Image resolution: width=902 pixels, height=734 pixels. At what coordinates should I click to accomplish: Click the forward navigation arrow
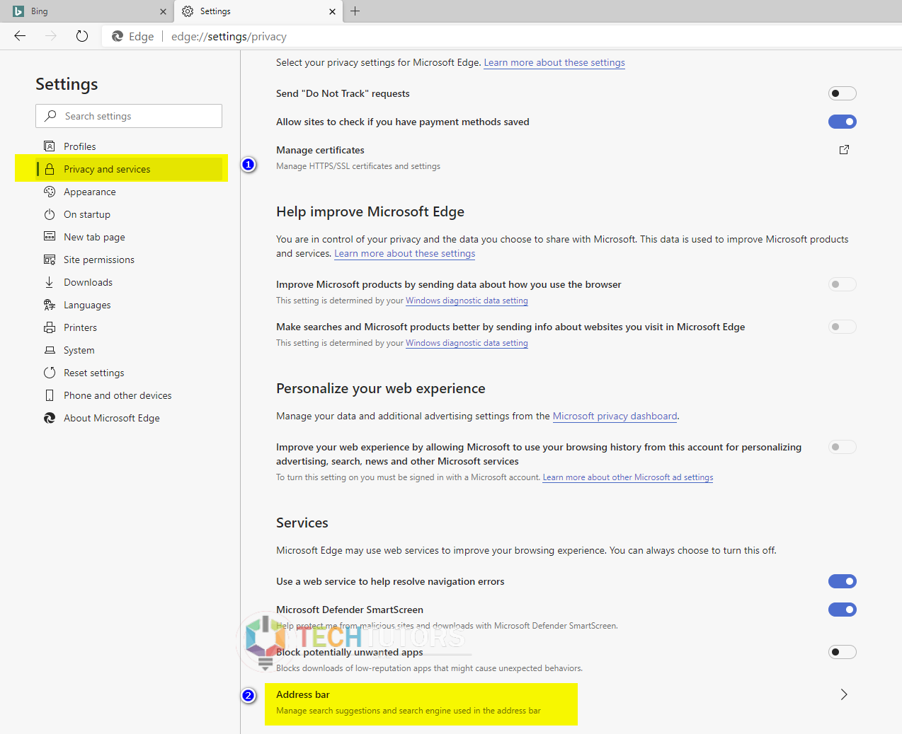[x=51, y=36]
